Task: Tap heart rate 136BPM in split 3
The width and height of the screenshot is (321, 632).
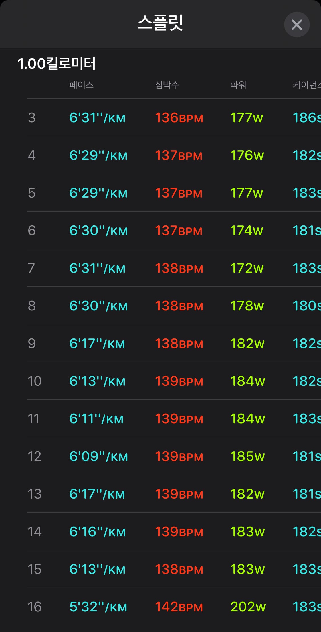Action: (x=179, y=117)
